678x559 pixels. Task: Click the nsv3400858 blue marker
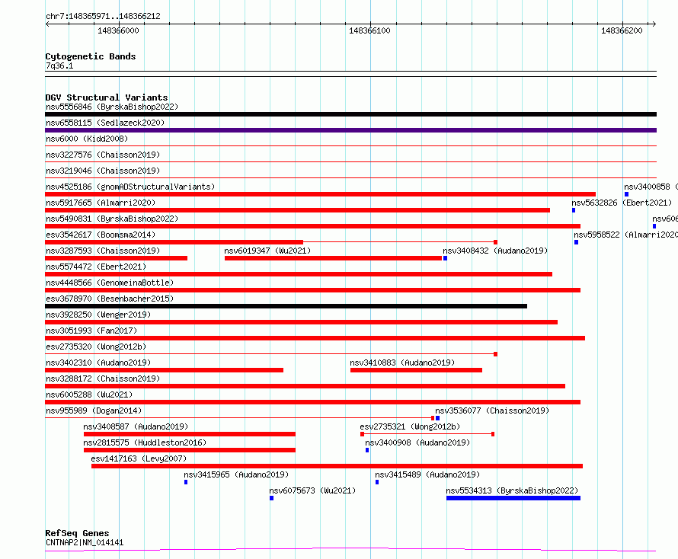pyautogui.click(x=626, y=194)
